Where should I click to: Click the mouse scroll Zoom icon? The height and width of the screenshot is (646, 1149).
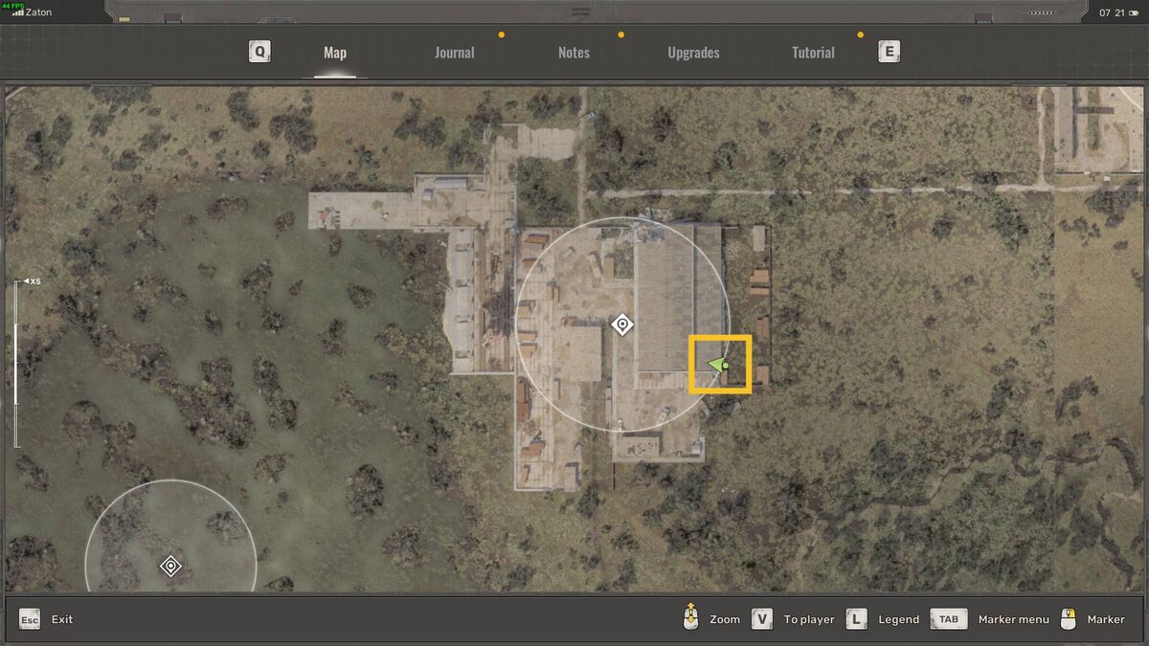689,618
